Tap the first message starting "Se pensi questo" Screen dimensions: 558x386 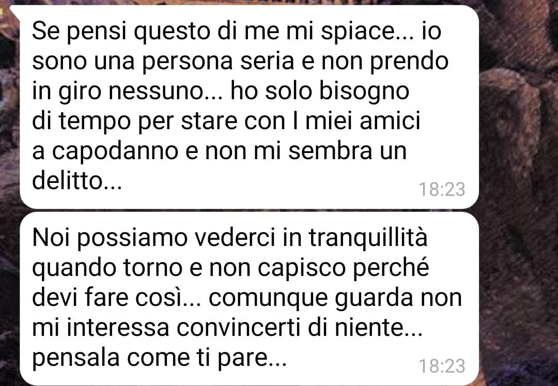click(x=249, y=107)
